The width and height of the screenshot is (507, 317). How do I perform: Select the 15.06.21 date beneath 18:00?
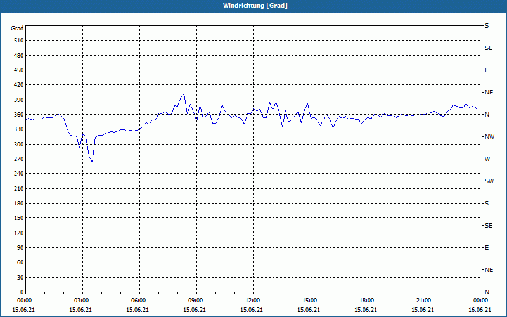coord(366,310)
